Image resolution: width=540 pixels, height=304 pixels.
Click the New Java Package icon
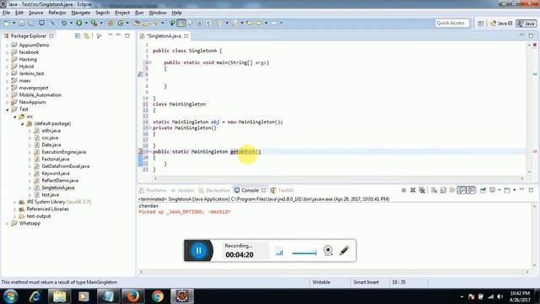click(x=110, y=23)
